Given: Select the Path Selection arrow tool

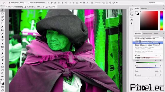Looking at the screenshot, I should pos(2,63).
